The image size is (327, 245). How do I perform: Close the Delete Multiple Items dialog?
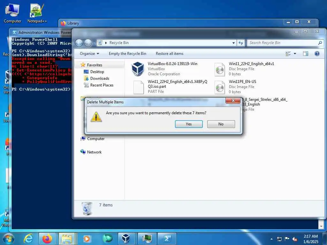click(233, 100)
